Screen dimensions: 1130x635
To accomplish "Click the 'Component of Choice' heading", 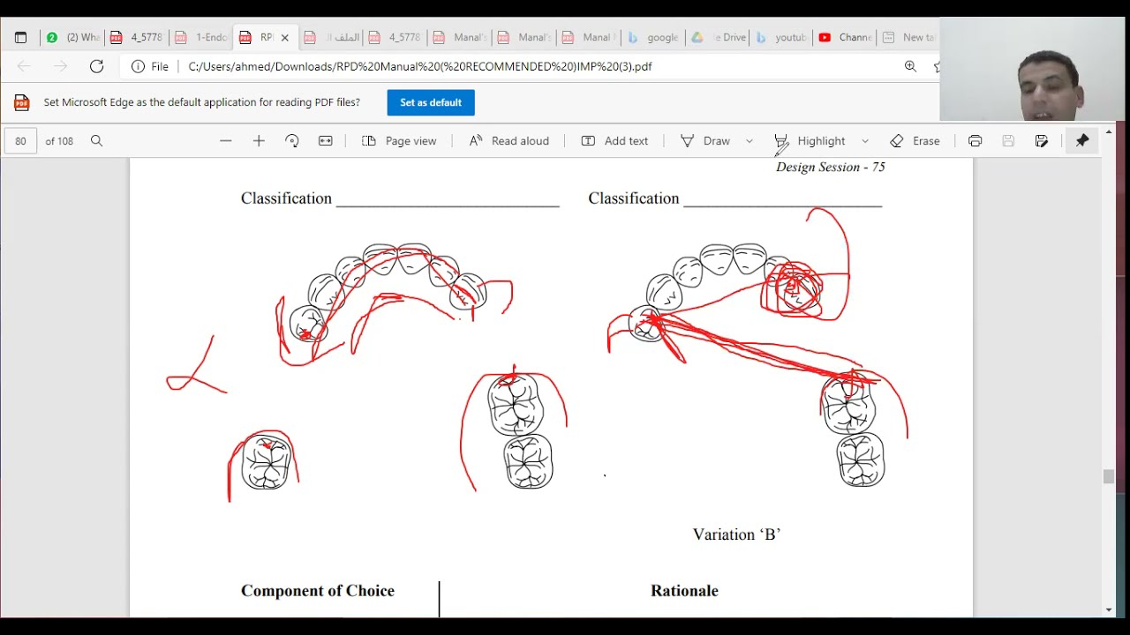I will tap(318, 591).
